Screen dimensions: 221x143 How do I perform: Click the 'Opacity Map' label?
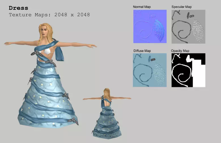pos(180,51)
